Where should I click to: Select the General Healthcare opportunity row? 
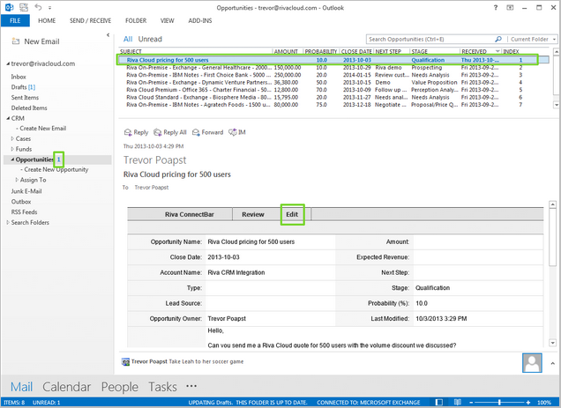pyautogui.click(x=333, y=68)
